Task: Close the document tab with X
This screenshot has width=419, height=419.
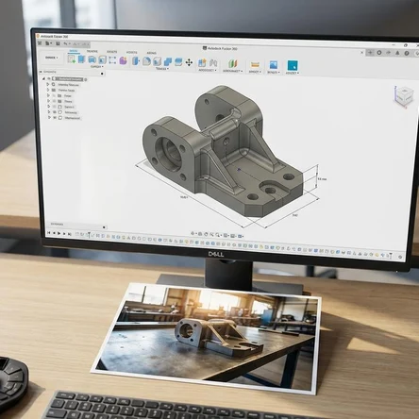Action: (x=362, y=53)
